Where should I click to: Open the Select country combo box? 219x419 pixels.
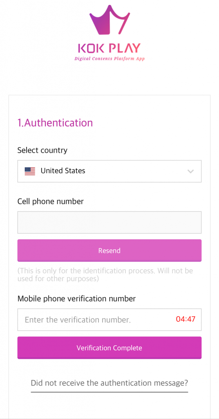pyautogui.click(x=109, y=171)
